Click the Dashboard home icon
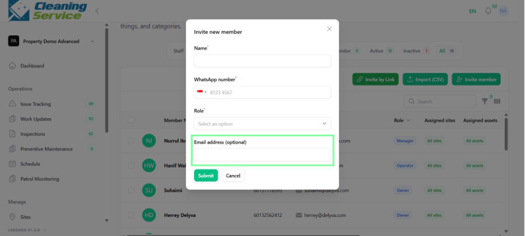This screenshot has height=236, width=525. coord(12,66)
